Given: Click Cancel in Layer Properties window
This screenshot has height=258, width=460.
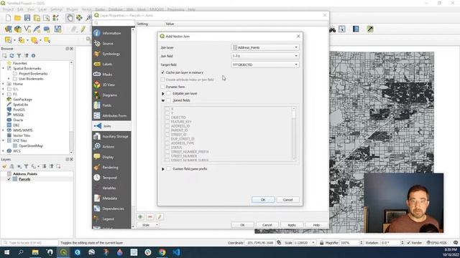Looking at the screenshot, I should pyautogui.click(x=267, y=225).
